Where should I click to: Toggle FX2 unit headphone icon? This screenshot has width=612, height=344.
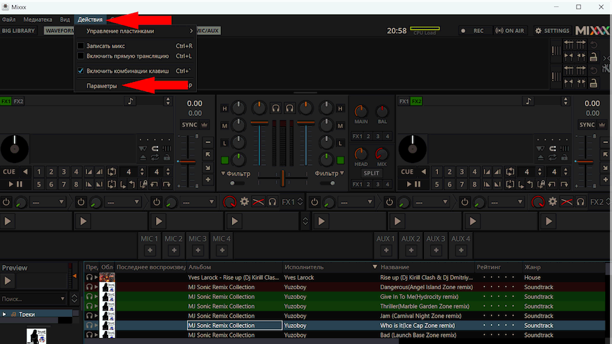(581, 202)
